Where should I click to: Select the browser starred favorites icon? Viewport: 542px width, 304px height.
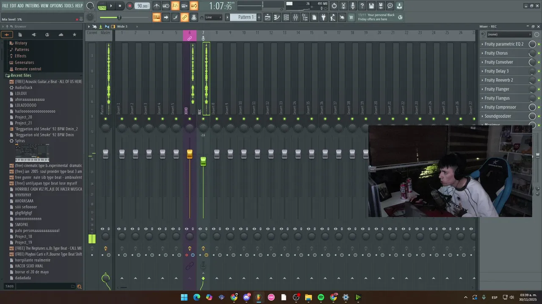pos(75,35)
